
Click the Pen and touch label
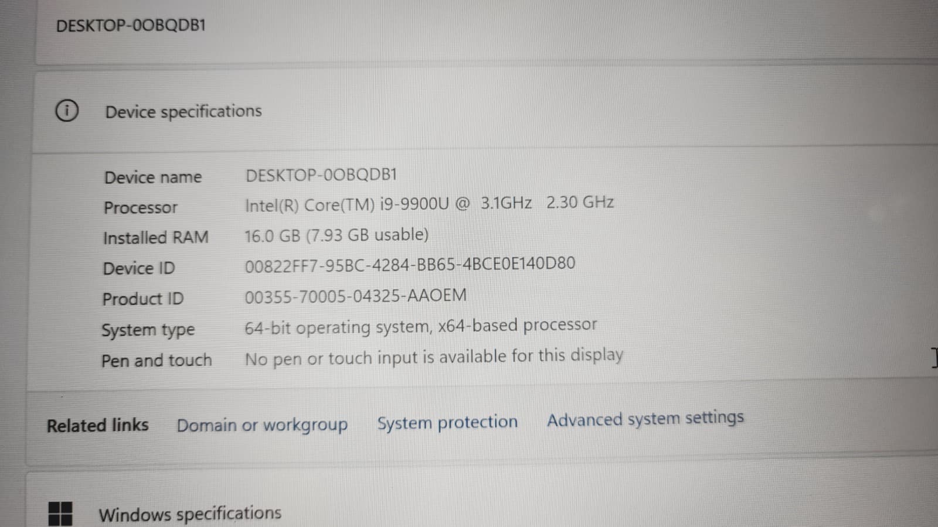pos(157,361)
